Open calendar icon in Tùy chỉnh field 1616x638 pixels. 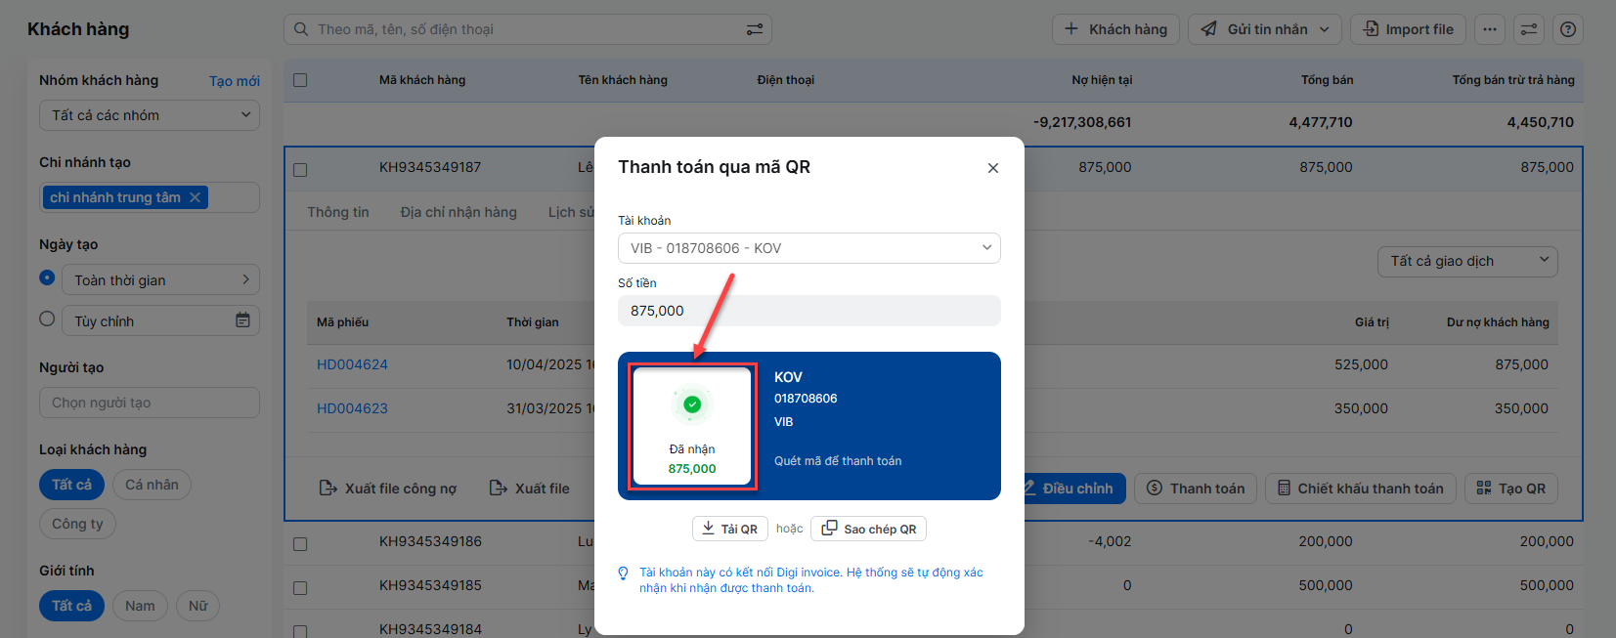pyautogui.click(x=242, y=320)
